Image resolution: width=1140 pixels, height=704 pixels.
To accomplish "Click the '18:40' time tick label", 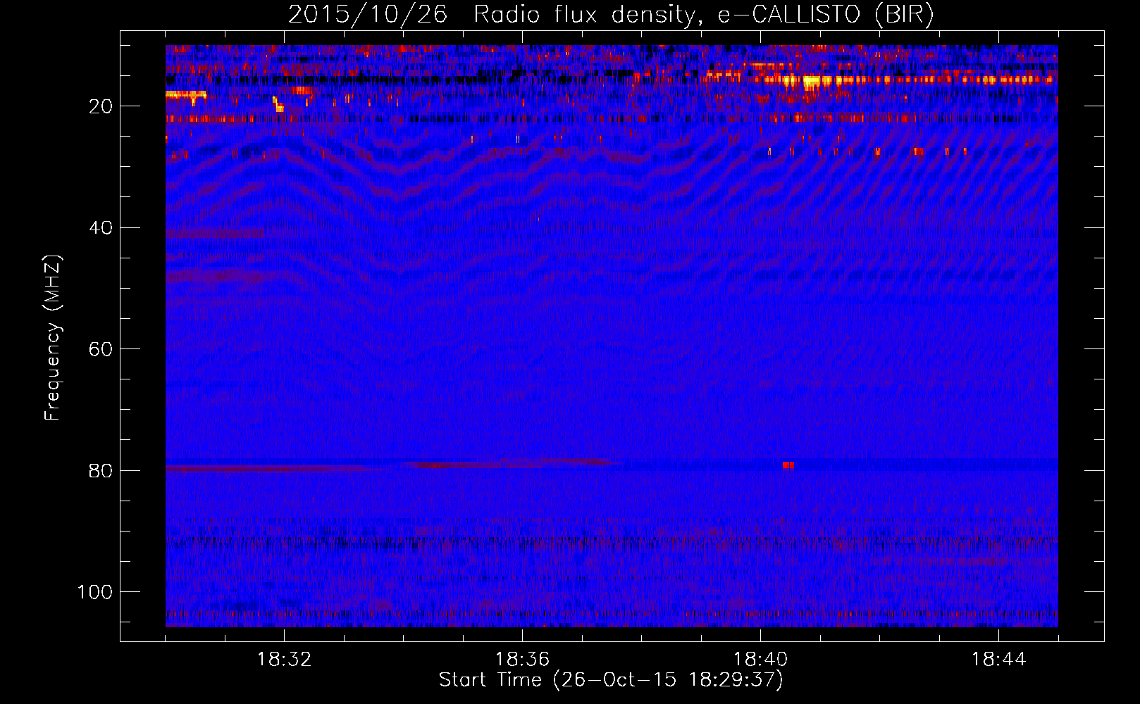I will pyautogui.click(x=760, y=660).
